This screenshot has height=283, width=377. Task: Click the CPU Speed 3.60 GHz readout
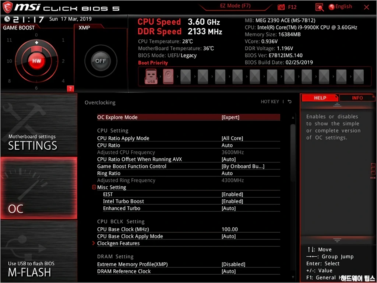(x=179, y=22)
